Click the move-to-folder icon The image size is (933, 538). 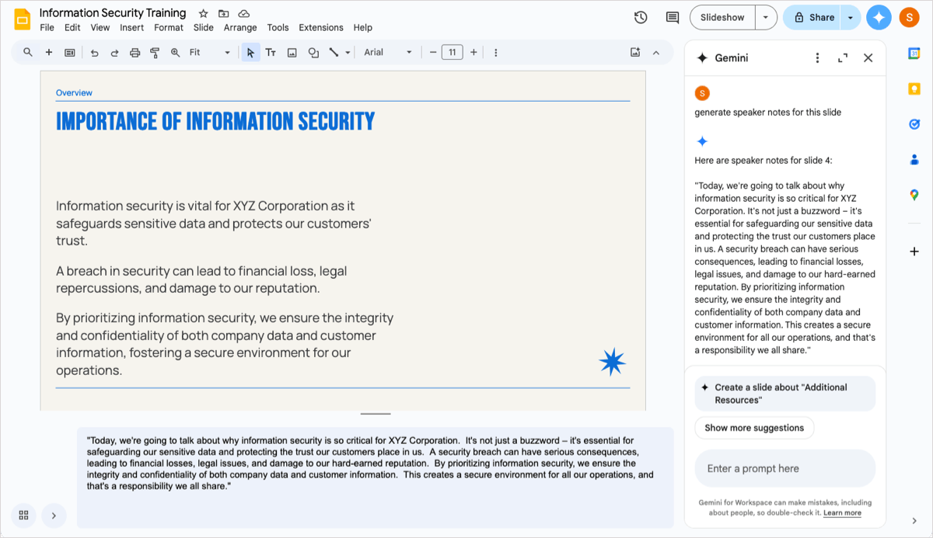(x=224, y=13)
